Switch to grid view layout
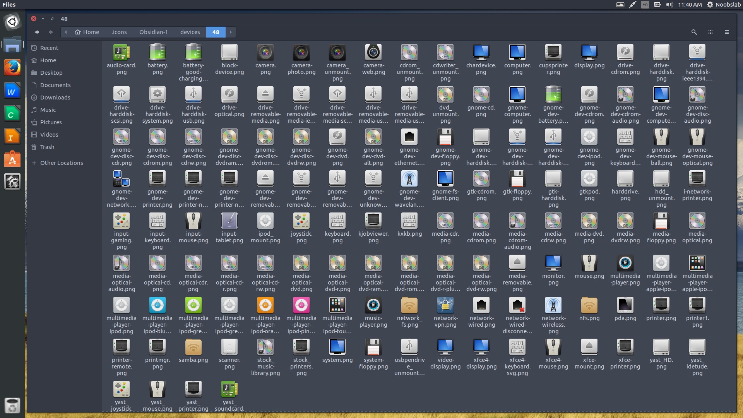Viewport: 743px width, 418px height. (x=711, y=32)
